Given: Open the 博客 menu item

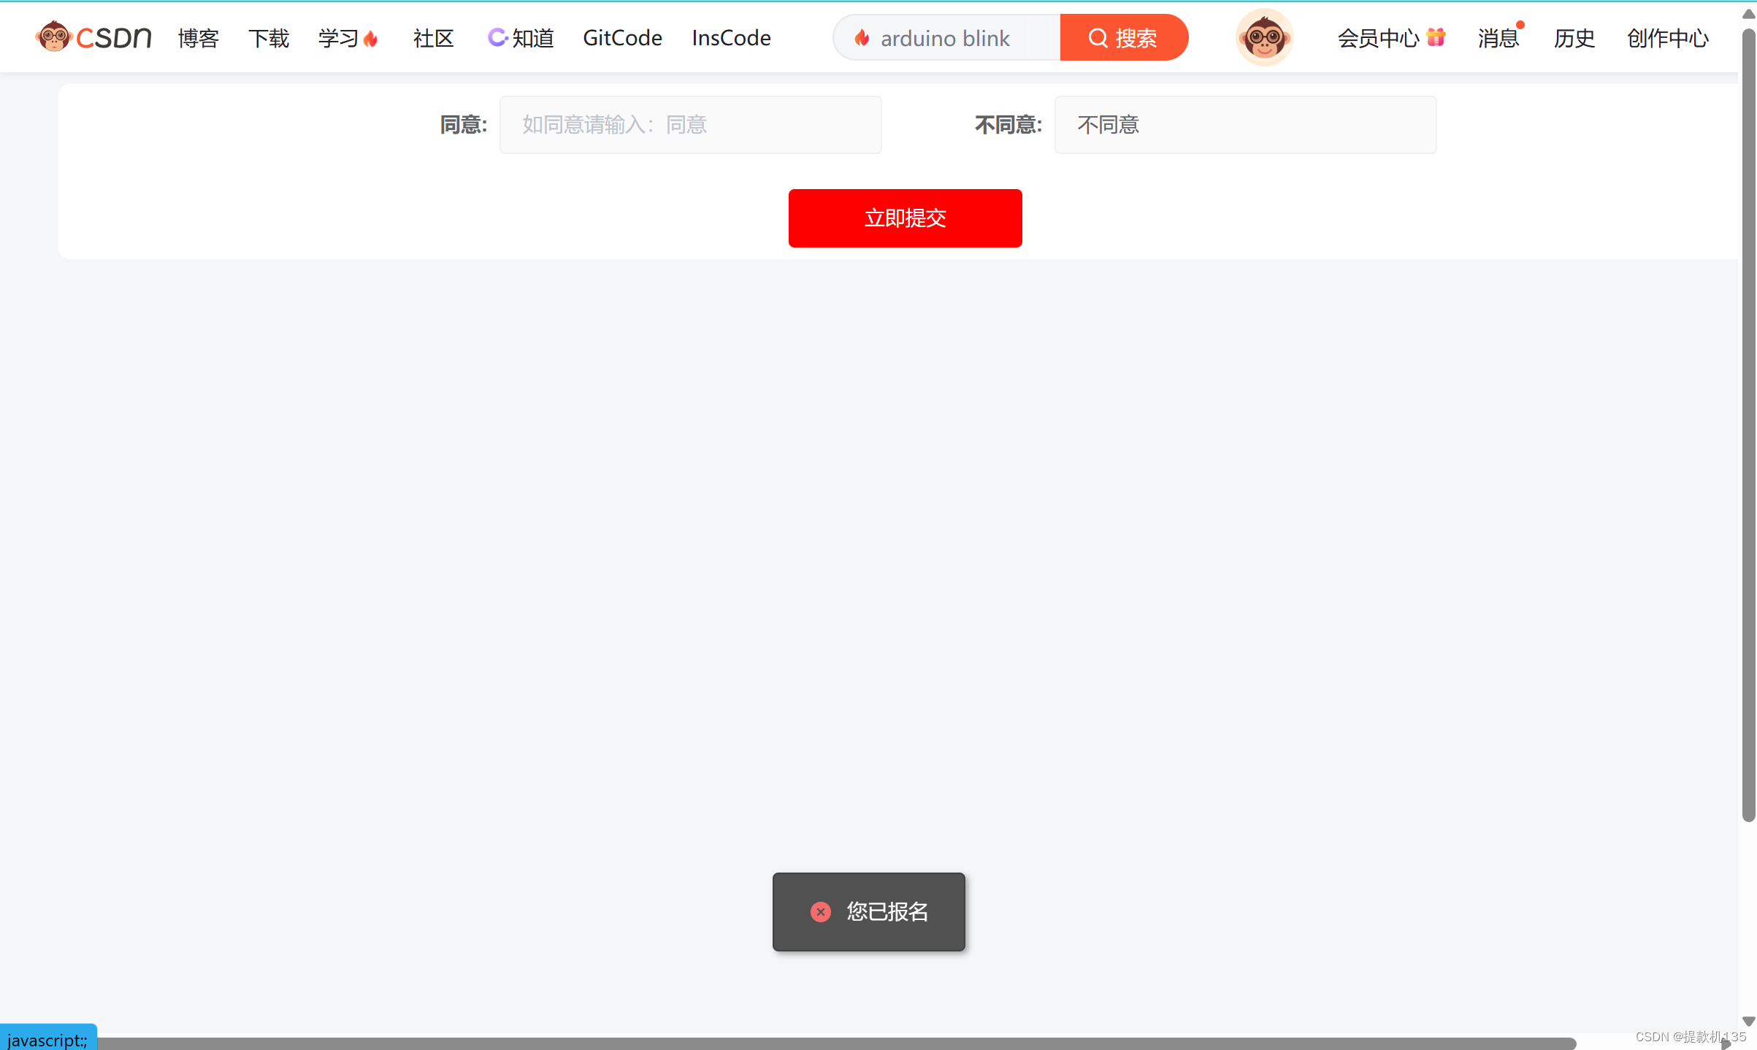Looking at the screenshot, I should click(x=198, y=38).
